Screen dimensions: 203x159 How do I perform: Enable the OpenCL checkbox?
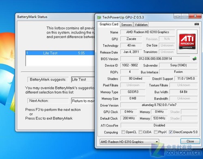(123, 132)
